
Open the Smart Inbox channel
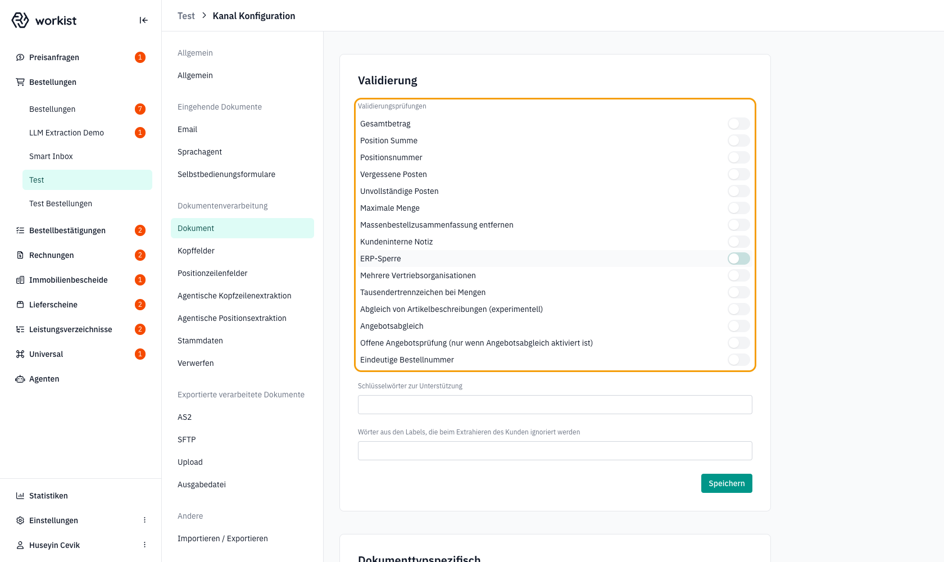click(x=87, y=156)
